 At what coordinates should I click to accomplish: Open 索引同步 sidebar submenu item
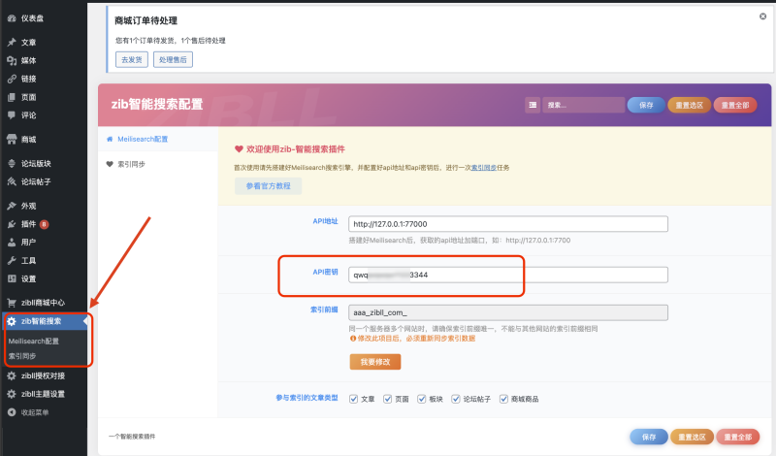[22, 356]
